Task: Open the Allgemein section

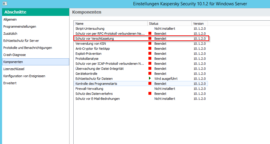Action: (36, 19)
